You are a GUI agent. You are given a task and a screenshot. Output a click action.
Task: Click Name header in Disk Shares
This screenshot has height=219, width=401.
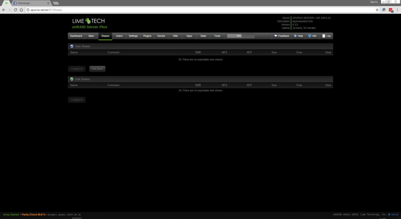point(74,85)
